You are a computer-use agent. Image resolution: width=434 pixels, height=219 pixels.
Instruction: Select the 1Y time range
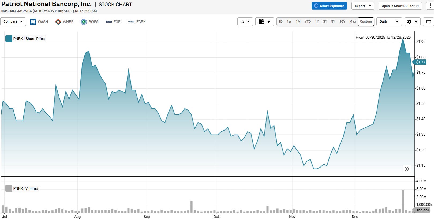(317, 21)
